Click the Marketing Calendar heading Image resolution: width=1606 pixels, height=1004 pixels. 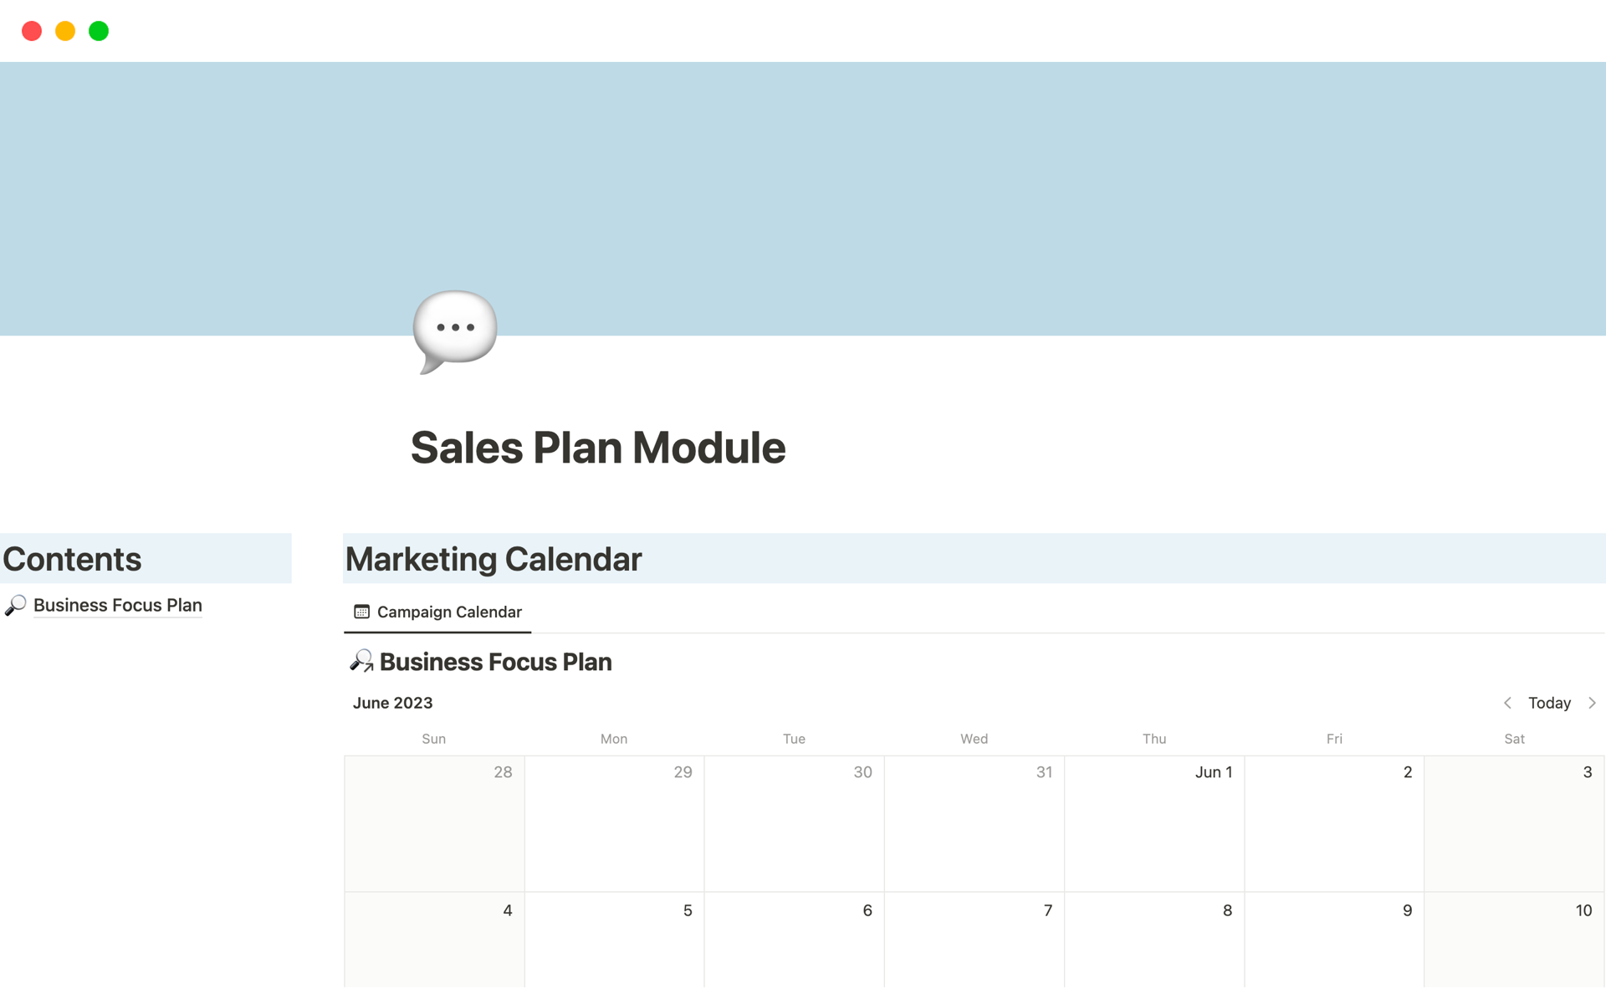point(494,559)
